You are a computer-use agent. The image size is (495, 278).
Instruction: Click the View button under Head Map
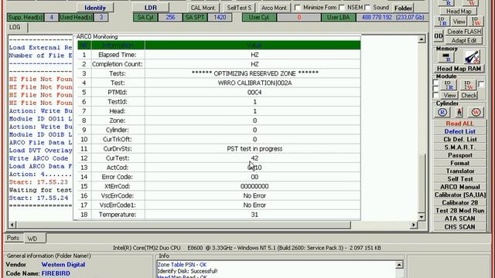459,22
